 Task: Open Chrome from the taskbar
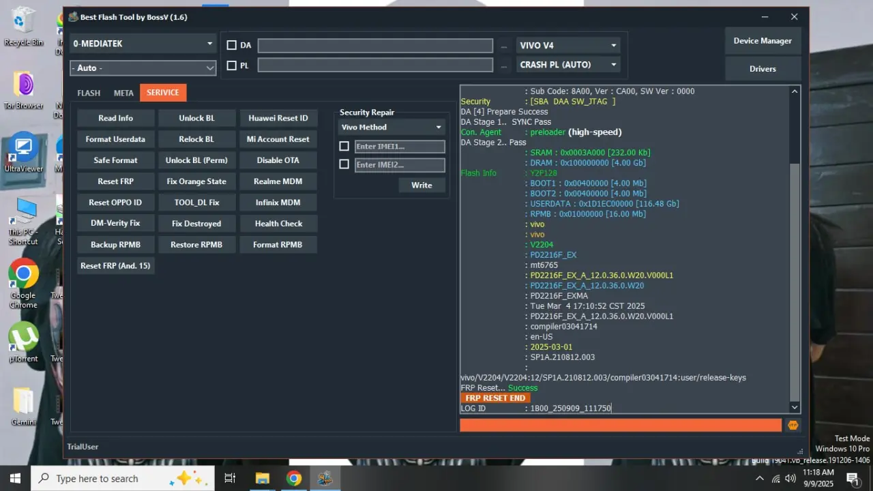click(x=294, y=478)
